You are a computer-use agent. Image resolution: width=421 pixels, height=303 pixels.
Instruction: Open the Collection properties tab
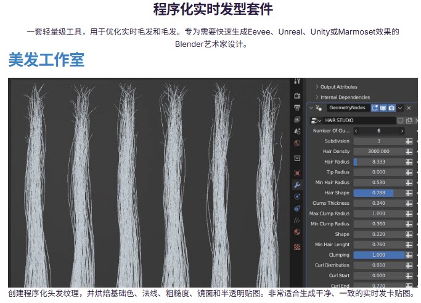pos(297,158)
